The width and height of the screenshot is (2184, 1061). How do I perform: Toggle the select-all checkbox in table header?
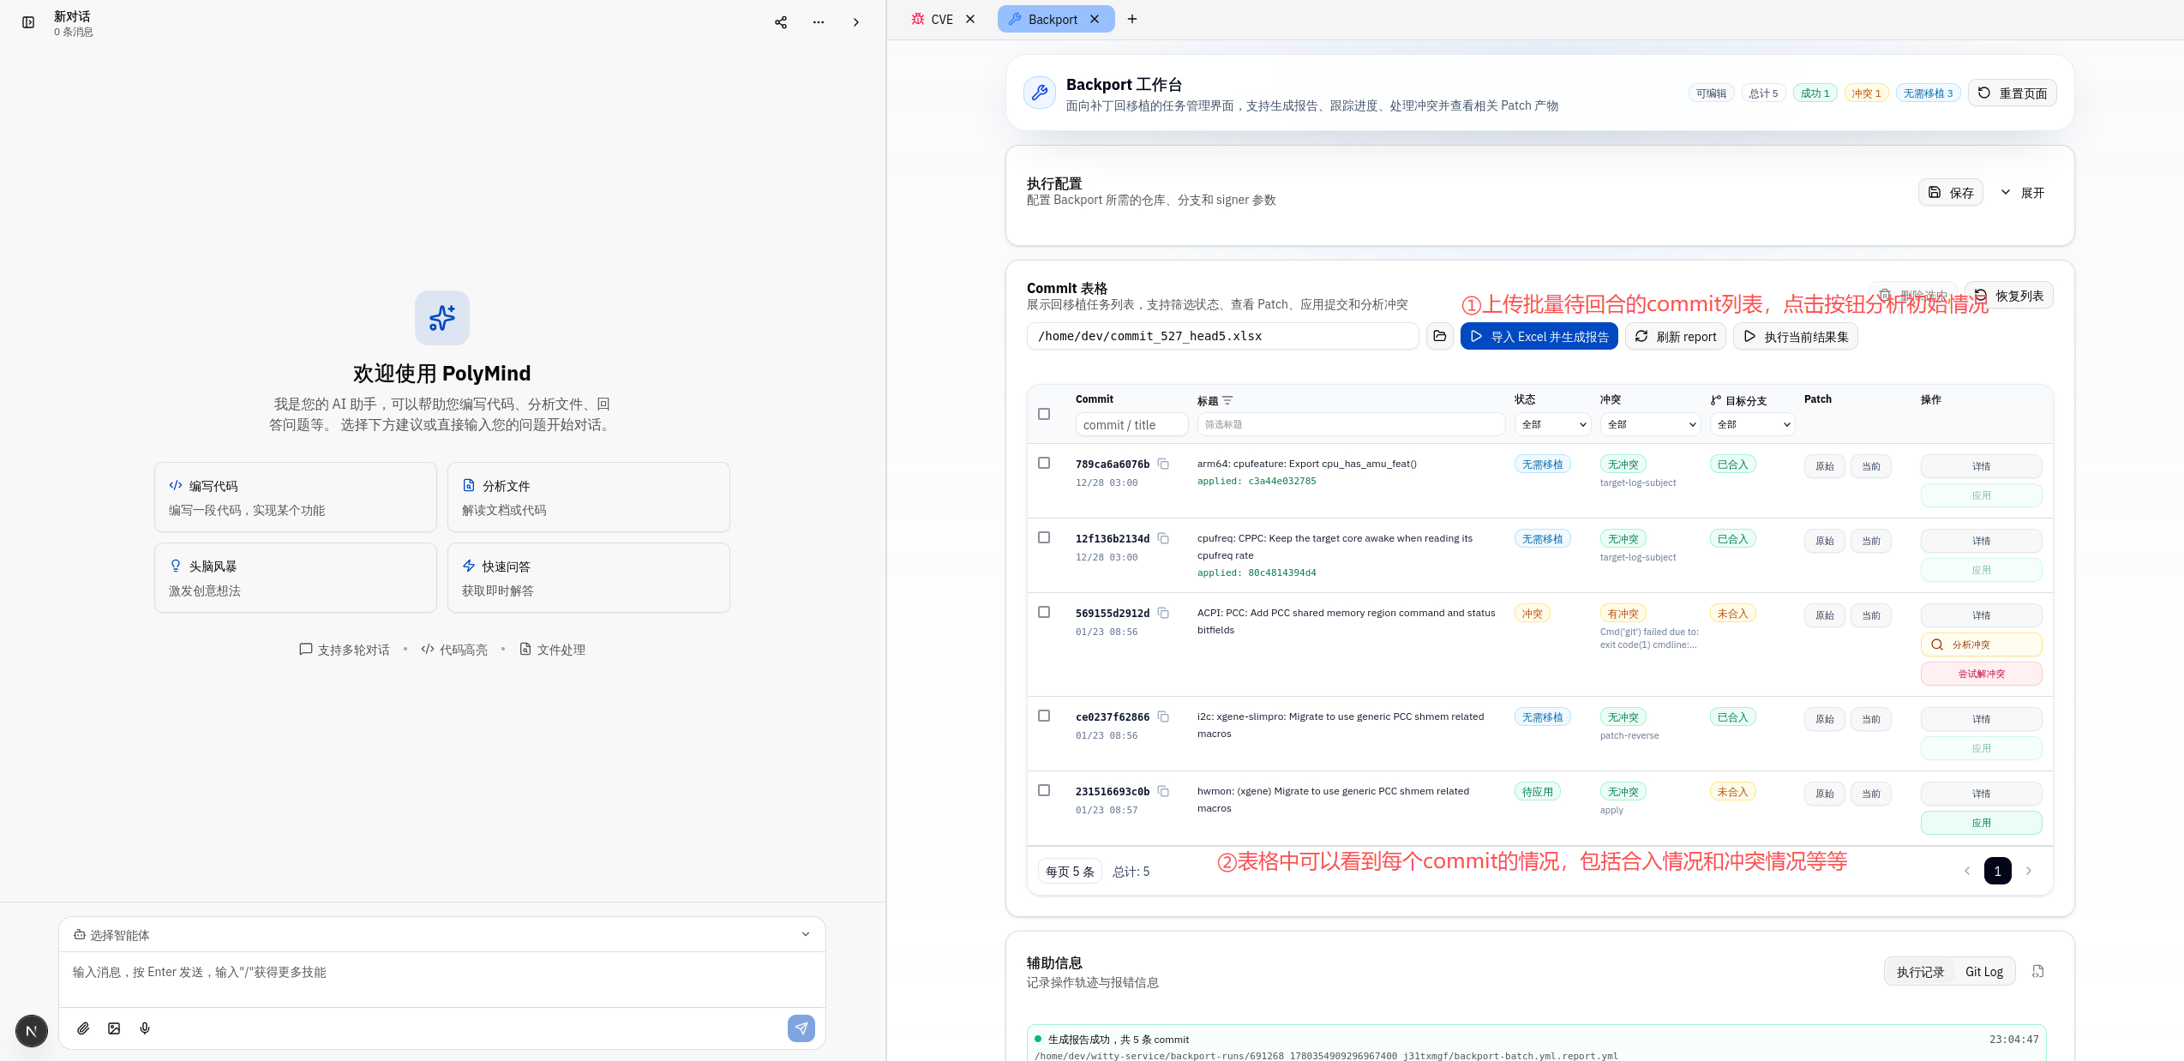pyautogui.click(x=1044, y=414)
